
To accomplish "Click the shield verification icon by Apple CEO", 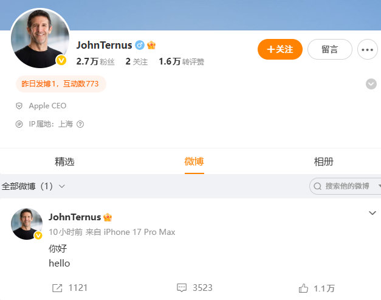I will [19, 106].
